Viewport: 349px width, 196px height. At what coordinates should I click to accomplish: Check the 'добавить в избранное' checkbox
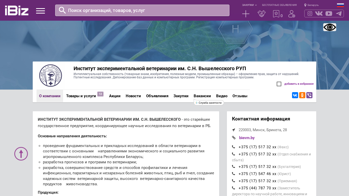coord(279,84)
